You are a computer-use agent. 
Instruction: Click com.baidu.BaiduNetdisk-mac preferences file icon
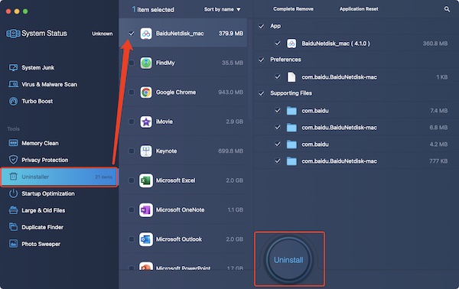(291, 77)
